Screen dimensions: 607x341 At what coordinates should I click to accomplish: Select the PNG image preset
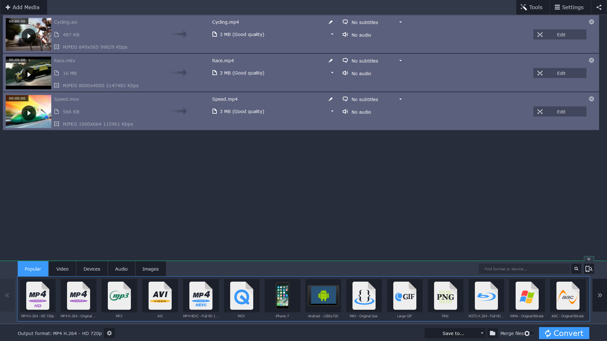pyautogui.click(x=445, y=297)
